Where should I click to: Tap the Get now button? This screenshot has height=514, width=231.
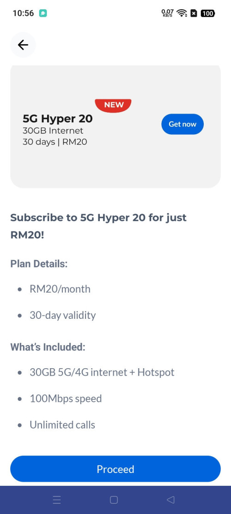(182, 124)
